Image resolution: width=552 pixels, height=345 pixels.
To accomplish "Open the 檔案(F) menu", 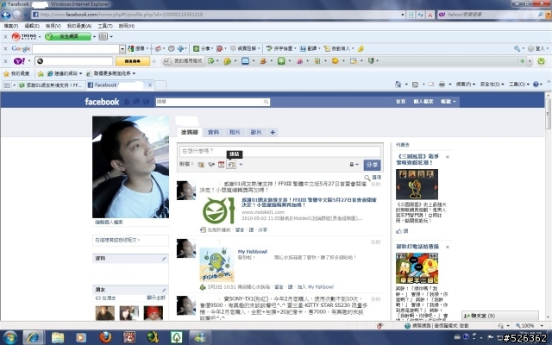I will (11, 26).
